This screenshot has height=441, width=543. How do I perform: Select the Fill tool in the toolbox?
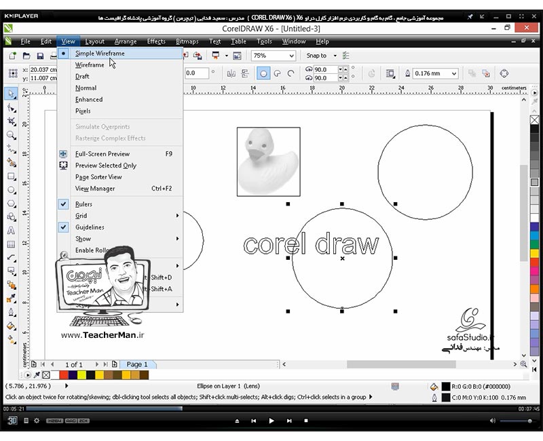[11, 326]
